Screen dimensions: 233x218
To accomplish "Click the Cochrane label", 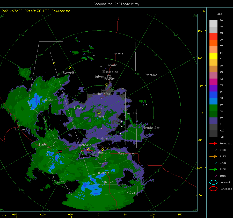I will [x=85, y=145].
